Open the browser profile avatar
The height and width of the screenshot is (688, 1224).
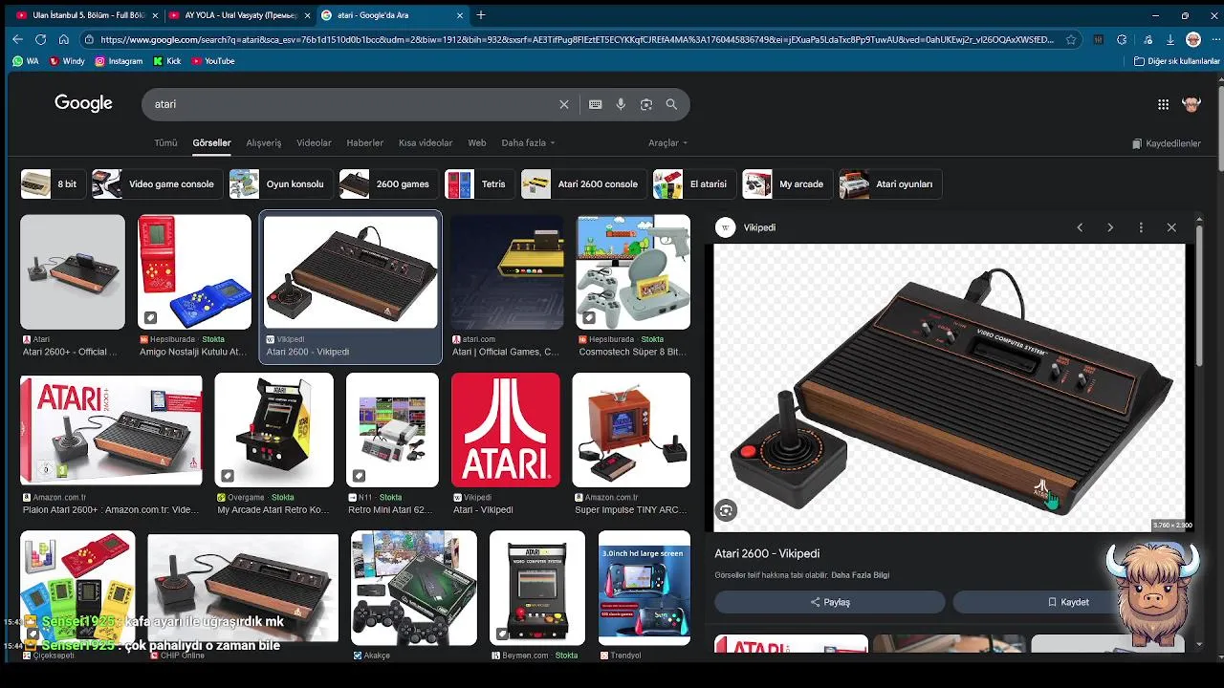click(1193, 40)
